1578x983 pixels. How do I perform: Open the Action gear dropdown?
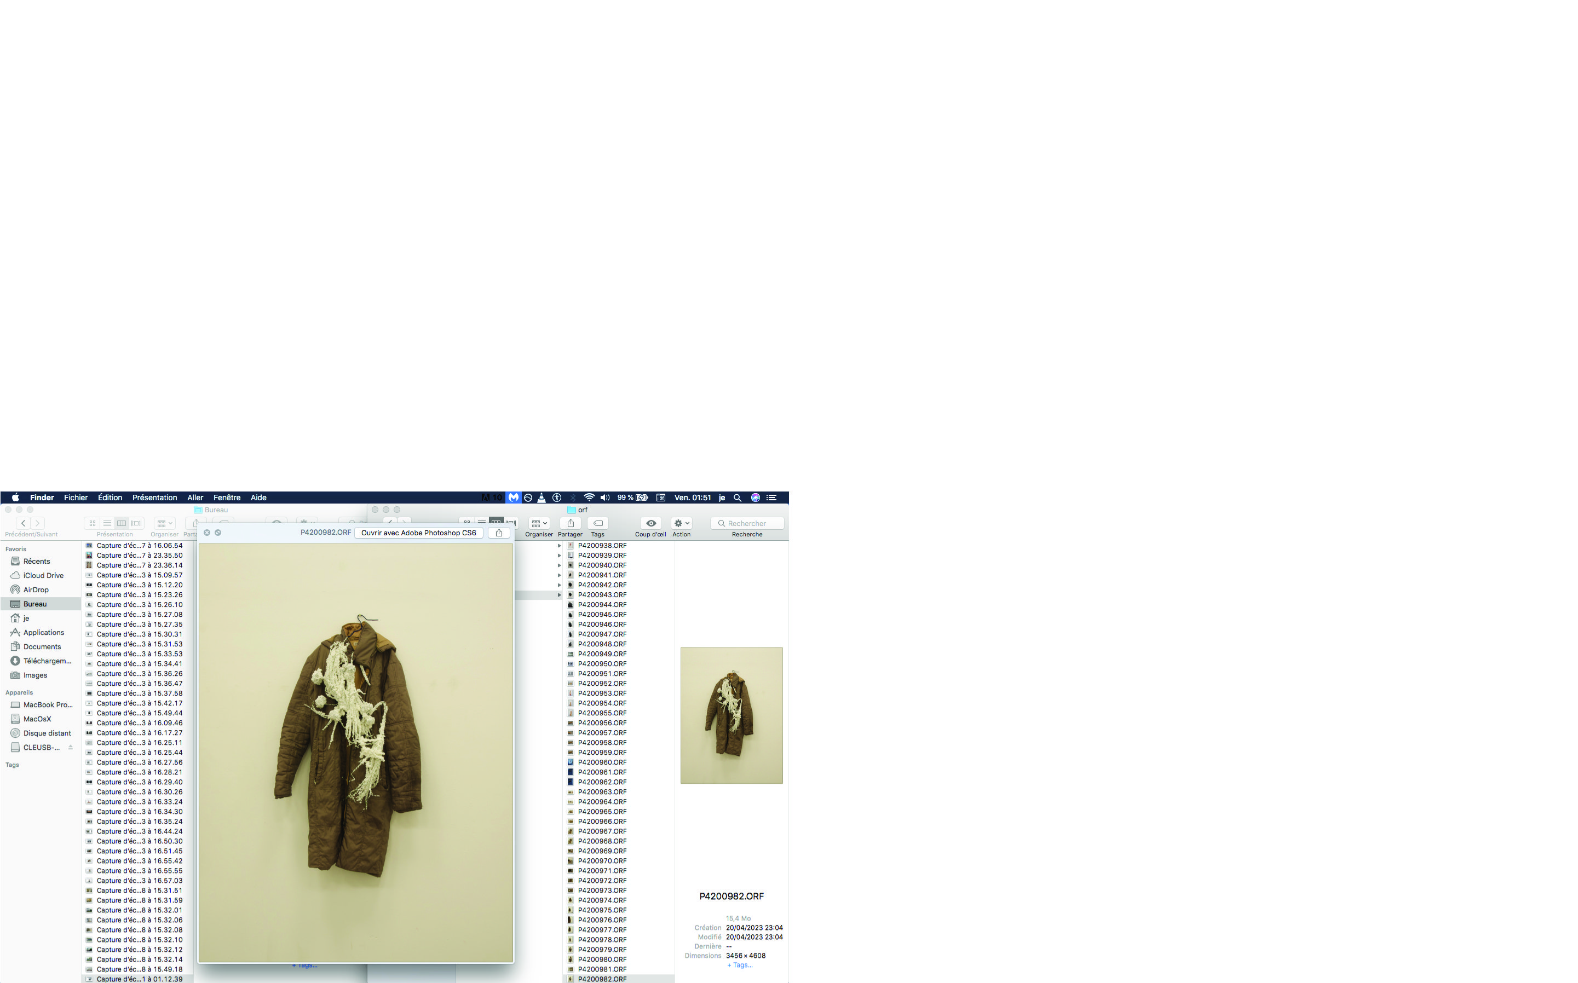tap(681, 523)
